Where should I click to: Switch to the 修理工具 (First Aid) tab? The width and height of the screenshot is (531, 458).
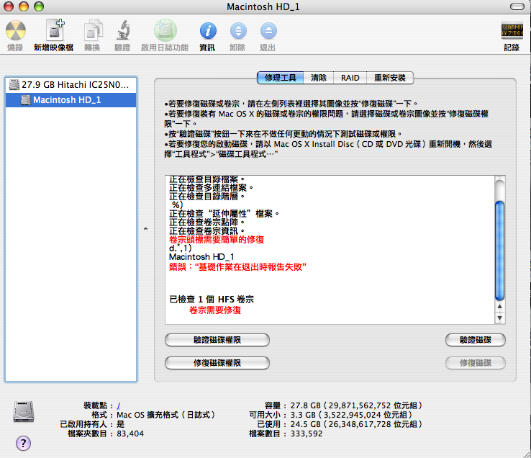tap(280, 78)
